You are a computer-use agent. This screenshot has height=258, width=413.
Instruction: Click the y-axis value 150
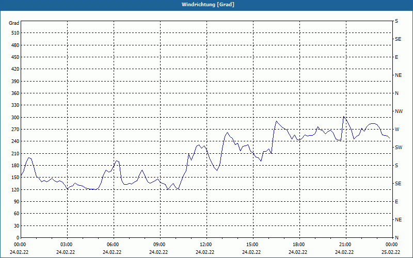point(15,178)
